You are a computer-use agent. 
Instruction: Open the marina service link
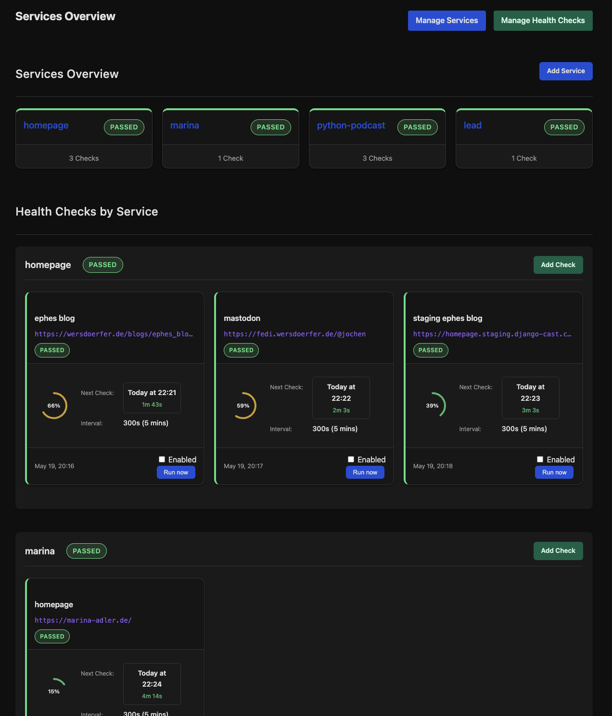pos(185,126)
